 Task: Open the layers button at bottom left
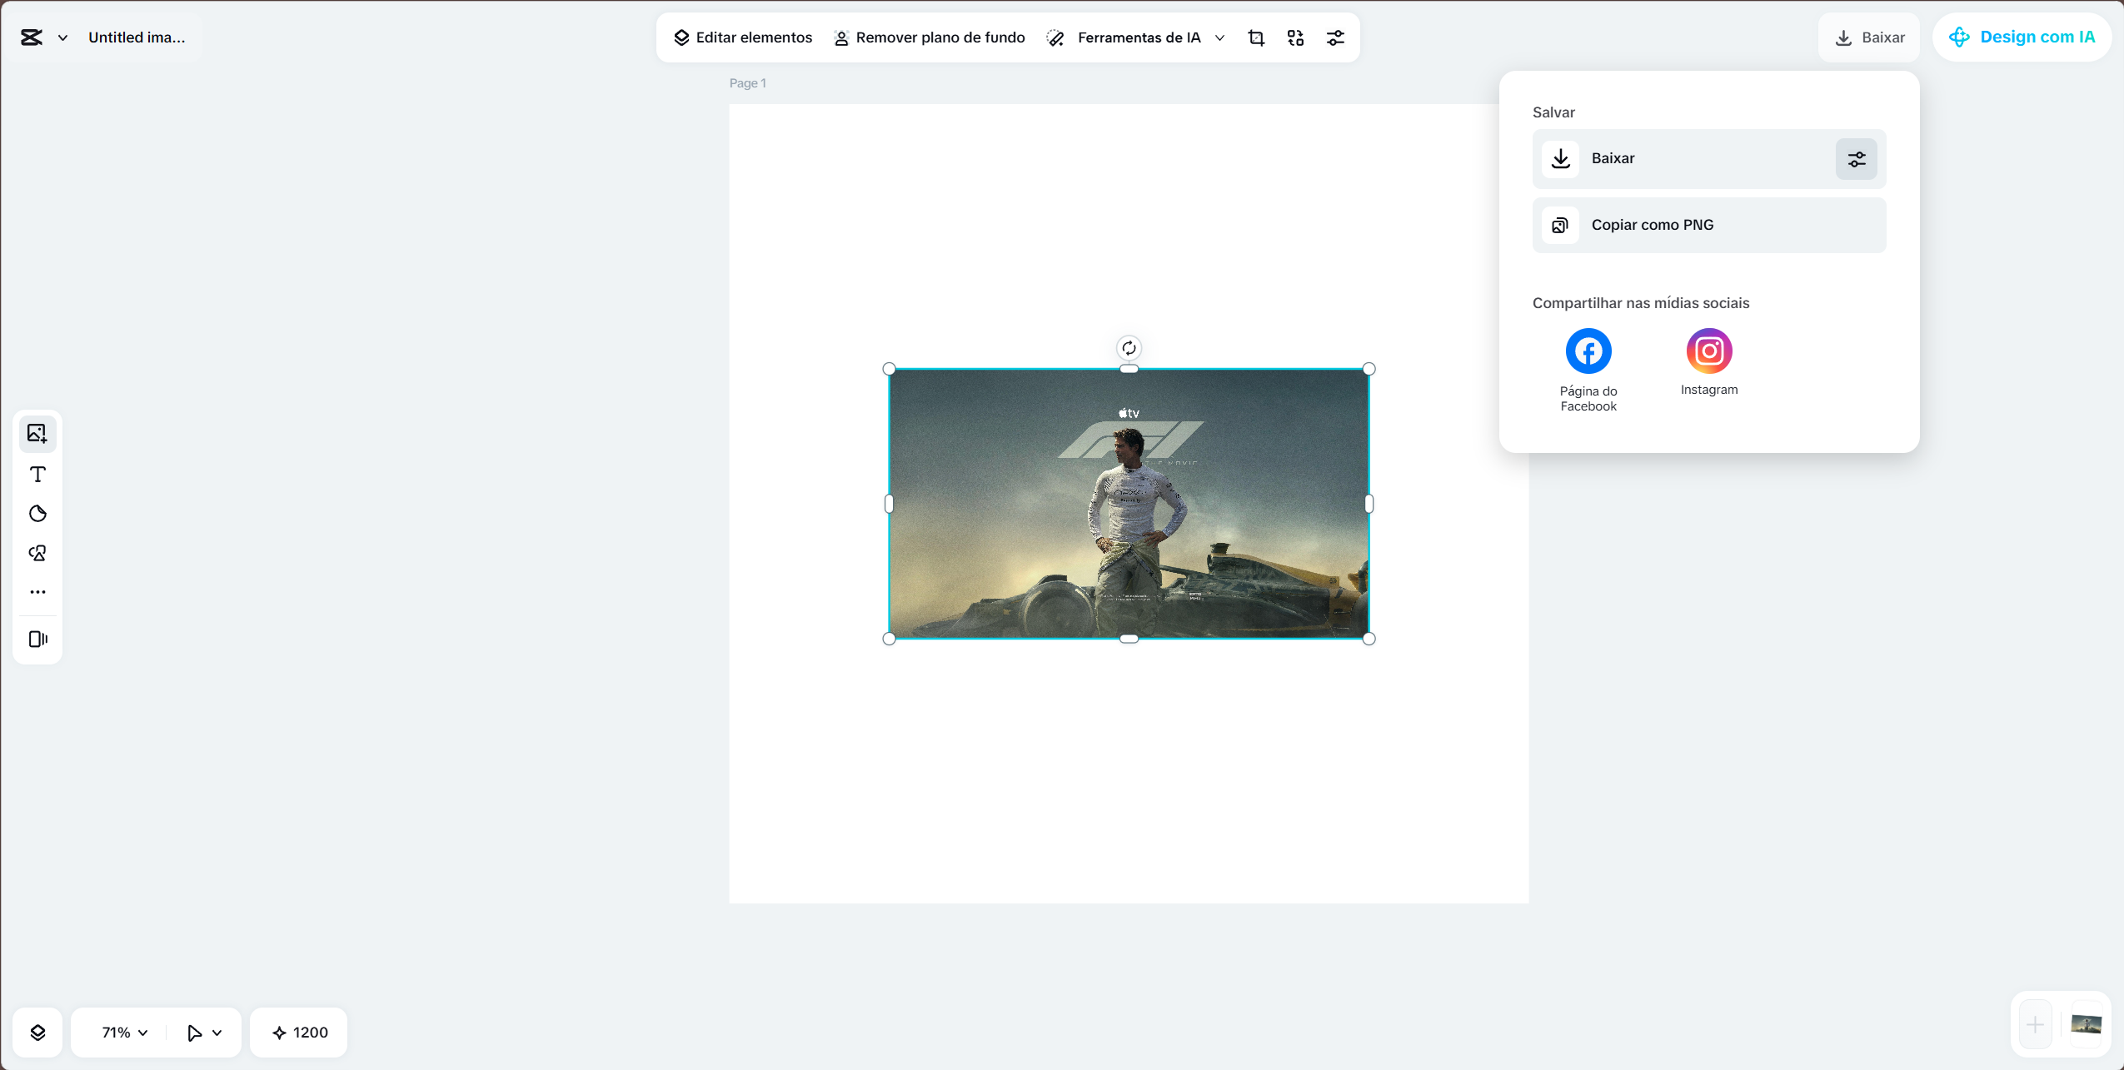point(37,1033)
